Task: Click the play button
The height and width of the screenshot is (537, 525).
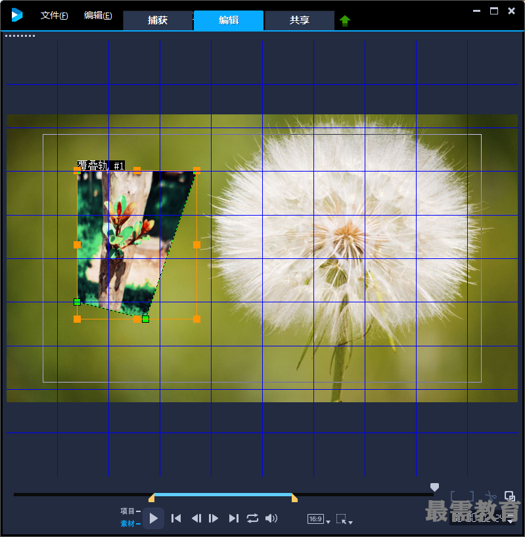Action: (x=153, y=518)
